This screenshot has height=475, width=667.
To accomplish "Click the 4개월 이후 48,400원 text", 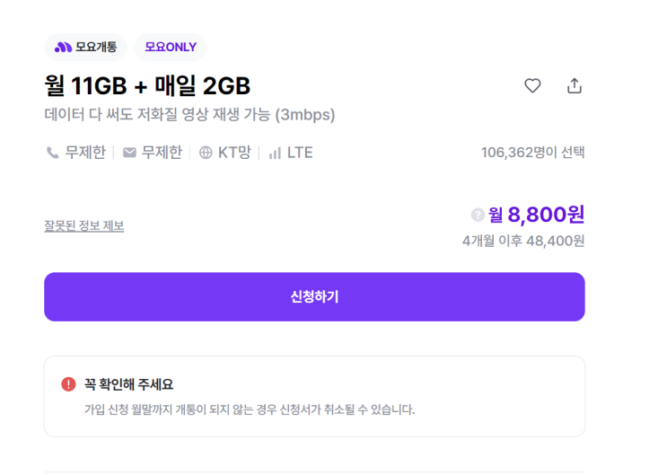I will pos(523,241).
